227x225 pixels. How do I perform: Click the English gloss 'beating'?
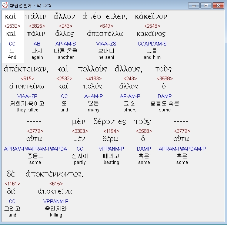coord(111,162)
